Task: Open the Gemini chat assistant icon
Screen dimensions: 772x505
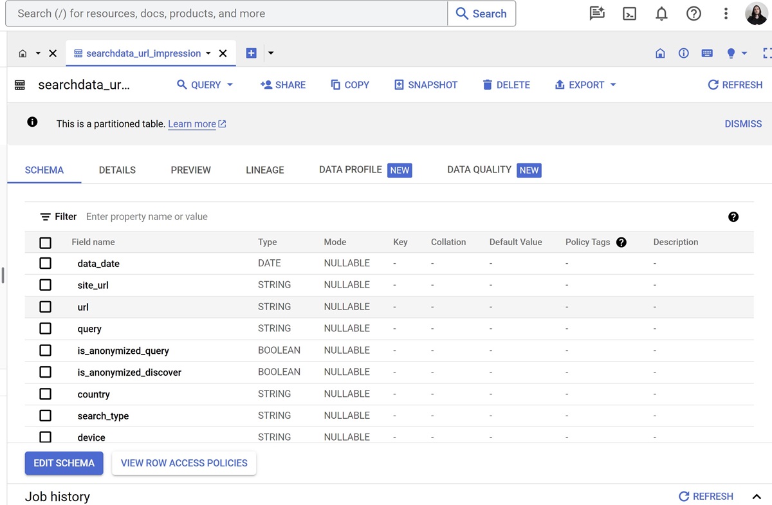Action: (x=597, y=14)
